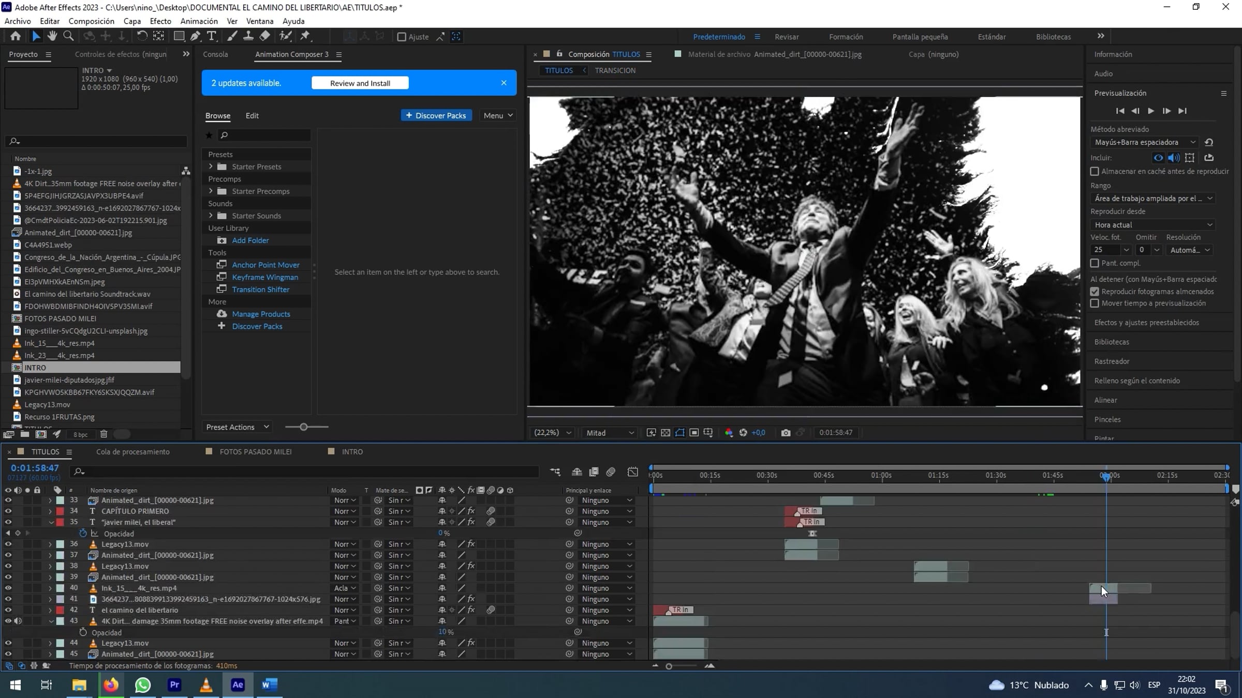1242x698 pixels.
Task: Open the Hora actual dropdown
Action: (x=1152, y=225)
